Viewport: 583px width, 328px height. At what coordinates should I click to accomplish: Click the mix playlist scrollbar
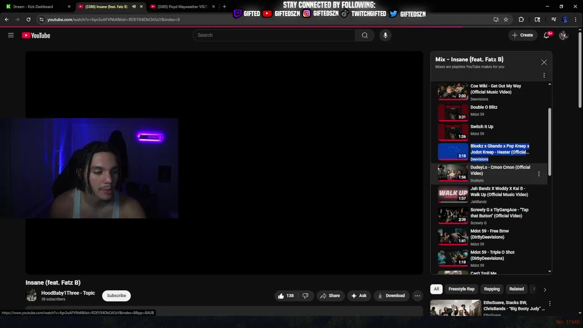click(x=549, y=142)
